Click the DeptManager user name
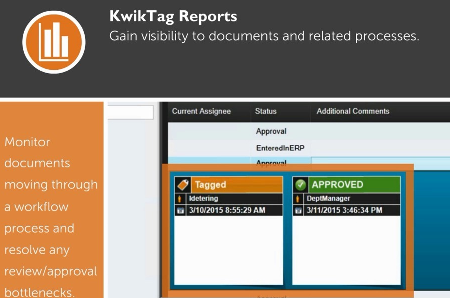The image size is (450, 298). click(x=328, y=199)
